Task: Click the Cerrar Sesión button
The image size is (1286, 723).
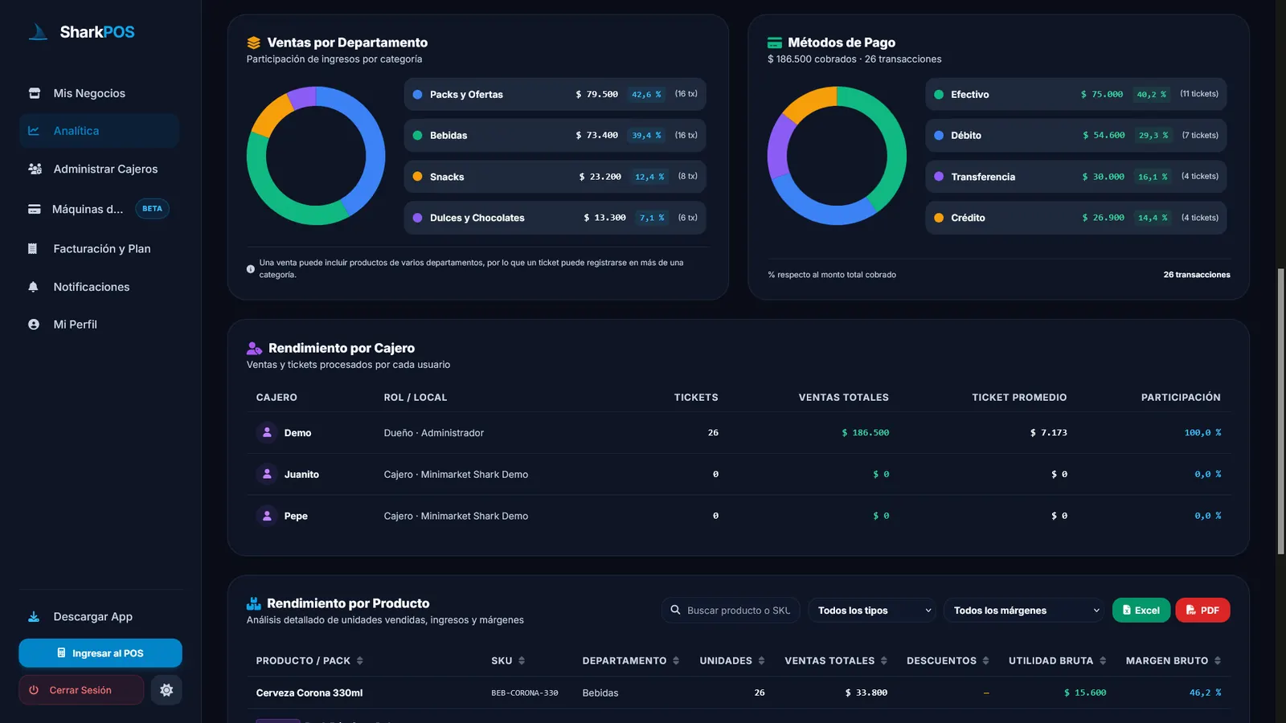Action: (x=81, y=690)
